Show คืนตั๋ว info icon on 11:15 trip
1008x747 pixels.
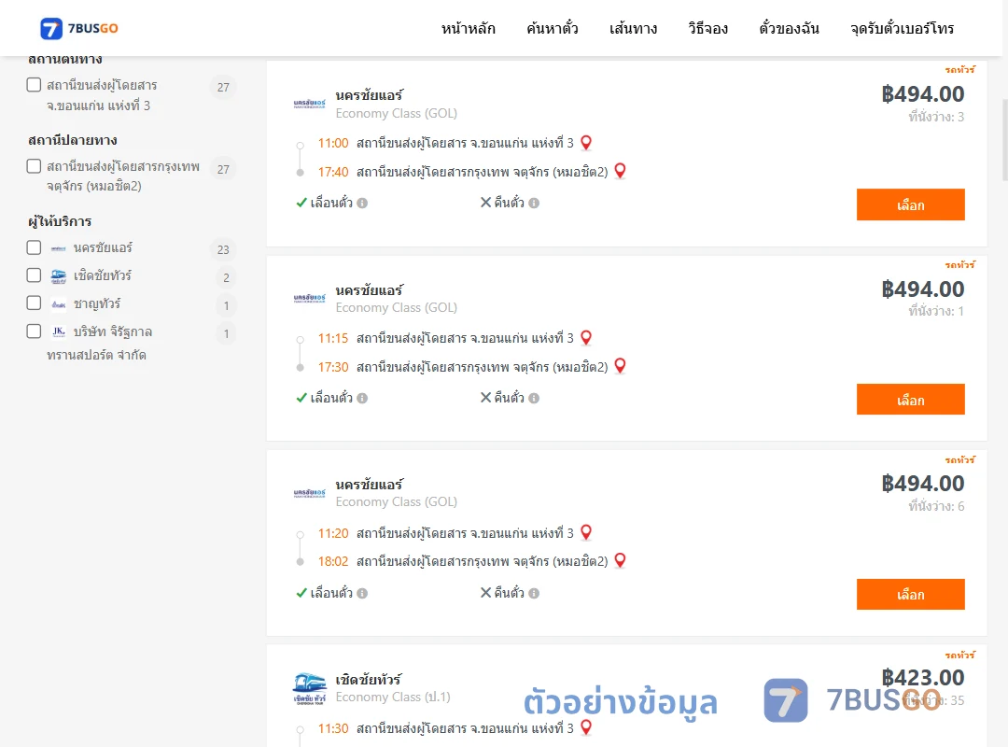pos(534,399)
